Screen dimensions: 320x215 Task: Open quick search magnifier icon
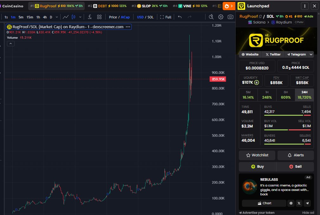(x=211, y=17)
